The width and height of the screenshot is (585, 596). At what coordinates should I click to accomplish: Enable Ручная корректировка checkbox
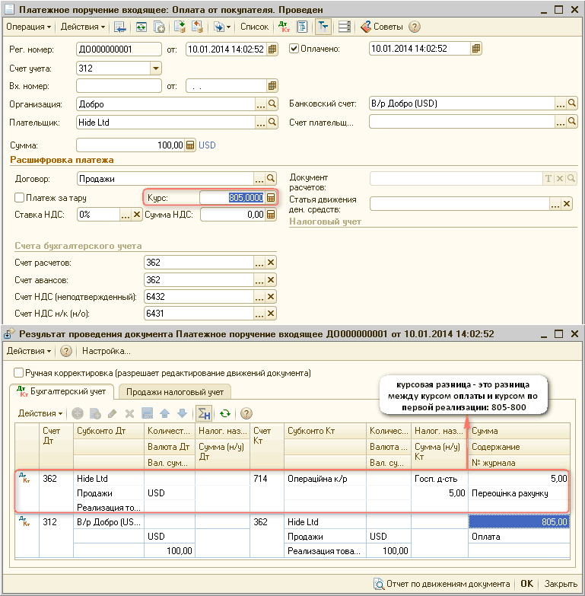[19, 373]
